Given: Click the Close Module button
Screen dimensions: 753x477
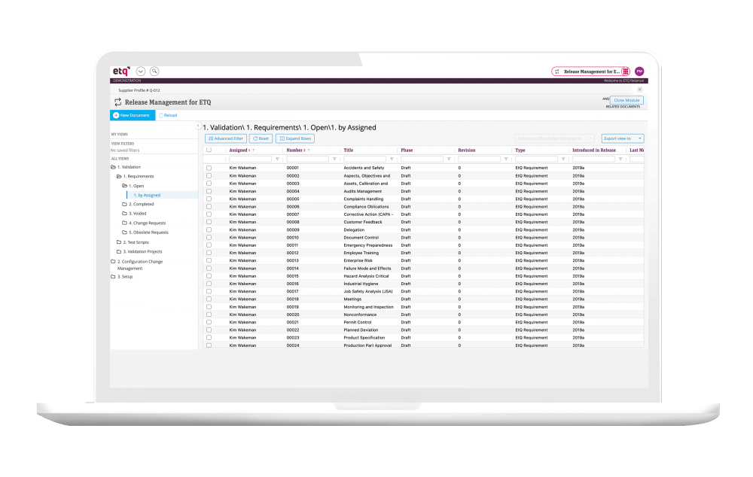Looking at the screenshot, I should 626,99.
